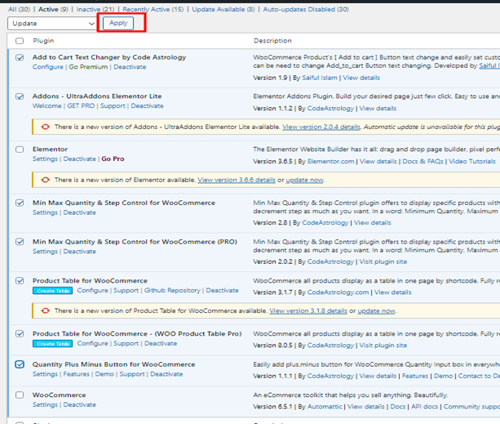View version 2.0.4 details link

tap(321, 127)
